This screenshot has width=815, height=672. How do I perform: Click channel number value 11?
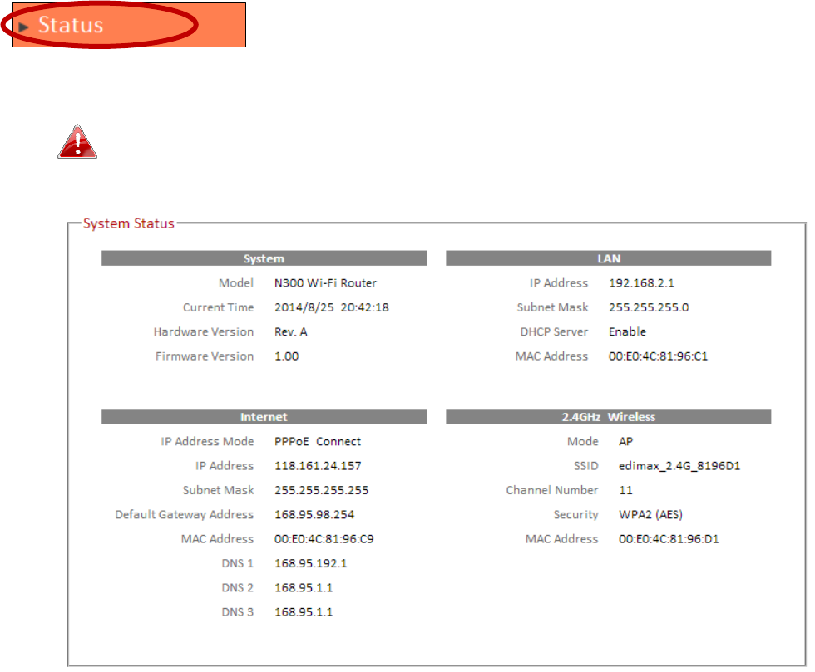click(625, 490)
